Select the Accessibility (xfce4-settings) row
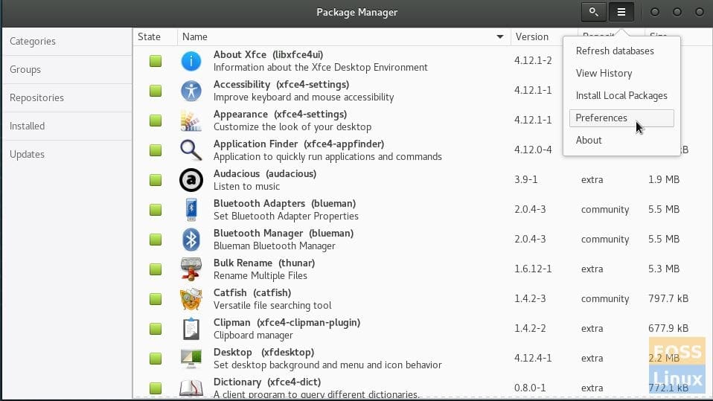The height and width of the screenshot is (401, 713). click(x=423, y=91)
